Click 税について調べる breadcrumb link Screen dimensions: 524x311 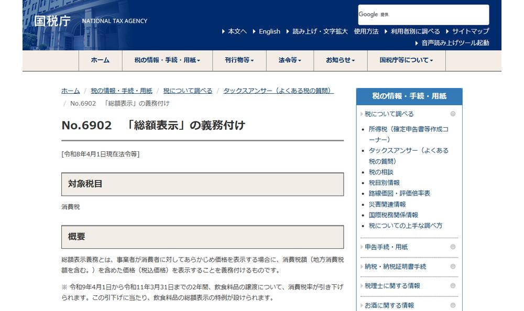[x=188, y=91]
